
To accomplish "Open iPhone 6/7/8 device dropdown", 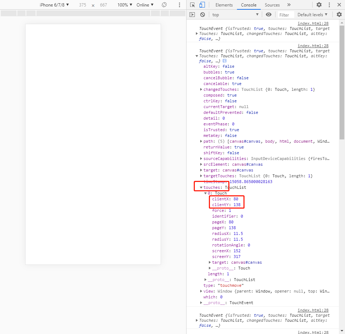I will pos(54,5).
